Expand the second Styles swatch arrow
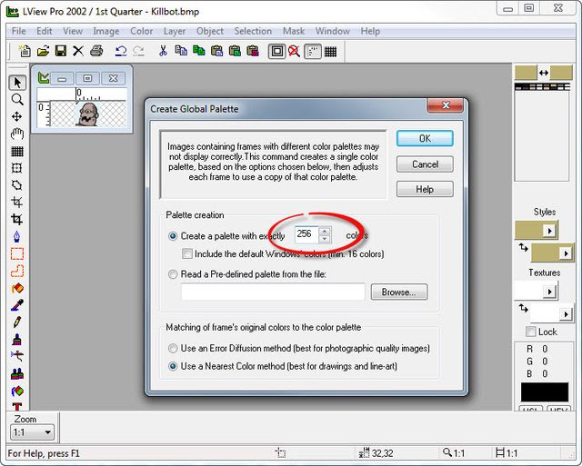Screen dimensions: 582x466 tap(566, 253)
